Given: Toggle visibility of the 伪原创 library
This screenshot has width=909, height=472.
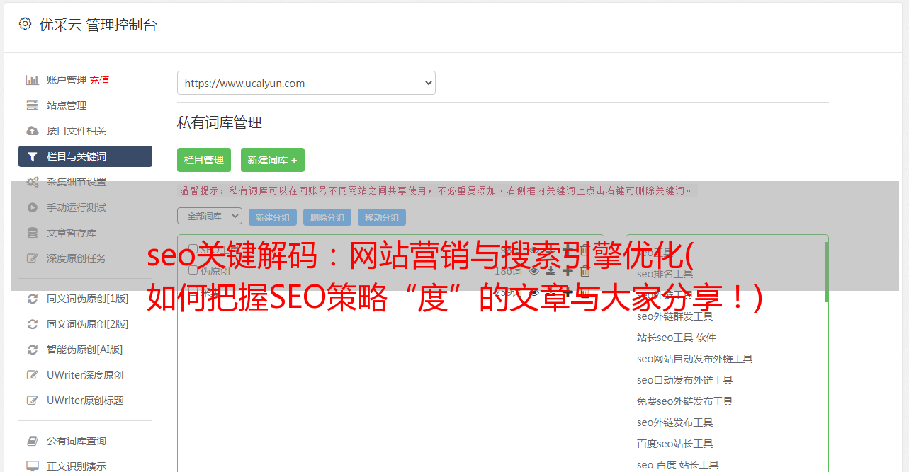Looking at the screenshot, I should [534, 270].
